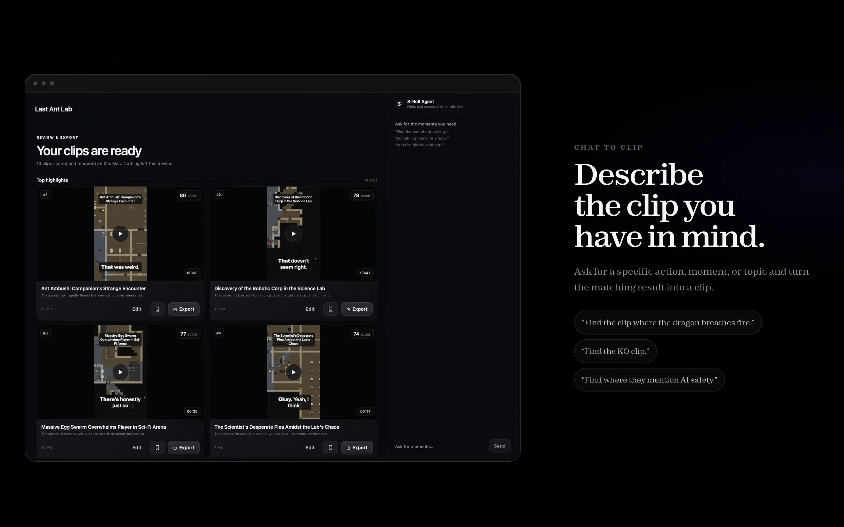
Task: Click the S-Roll Agent header name
Action: (x=420, y=102)
